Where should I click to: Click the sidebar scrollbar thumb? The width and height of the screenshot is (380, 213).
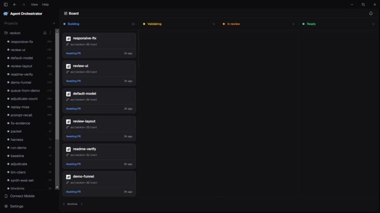(57, 86)
